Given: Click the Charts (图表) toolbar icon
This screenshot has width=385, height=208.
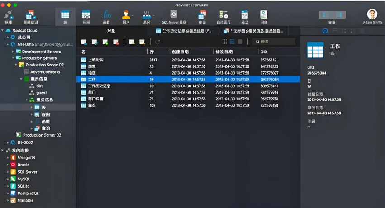Looking at the screenshot, I should tap(264, 16).
